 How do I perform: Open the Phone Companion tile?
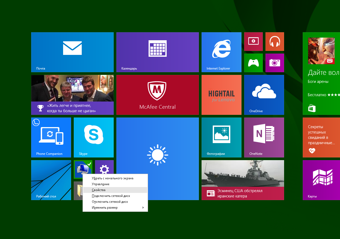click(51, 137)
